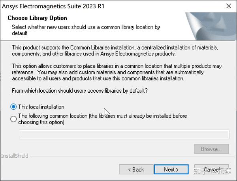Click the page-curl banner graphic in header
This screenshot has height=181, width=237.
[211, 27]
